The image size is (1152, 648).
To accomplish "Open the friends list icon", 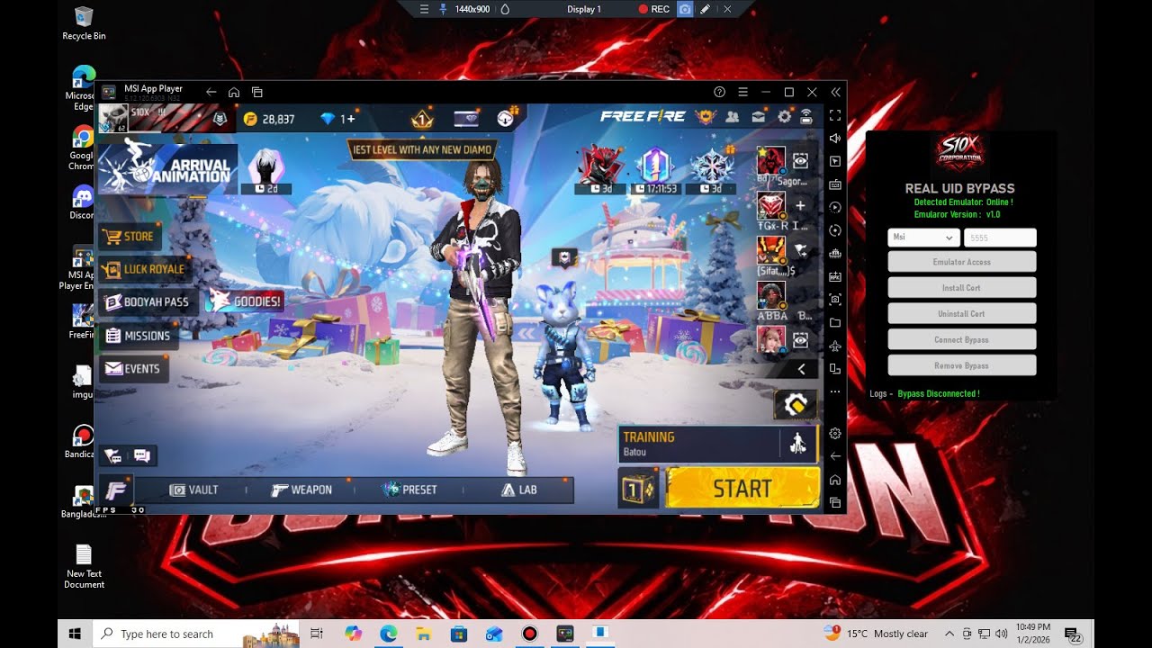I will tap(733, 117).
